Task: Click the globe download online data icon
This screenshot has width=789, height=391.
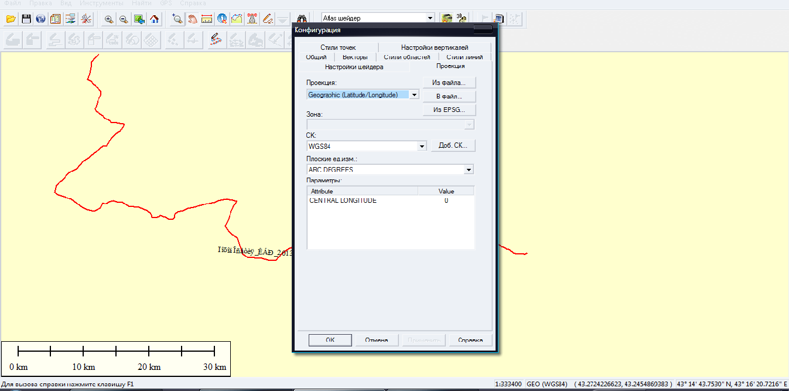Action: (40, 19)
